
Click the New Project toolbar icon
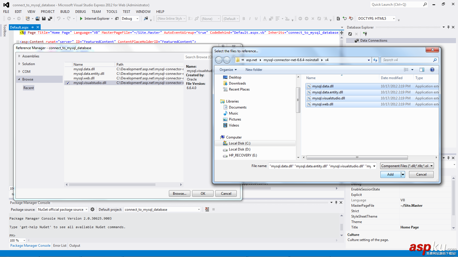(x=27, y=19)
